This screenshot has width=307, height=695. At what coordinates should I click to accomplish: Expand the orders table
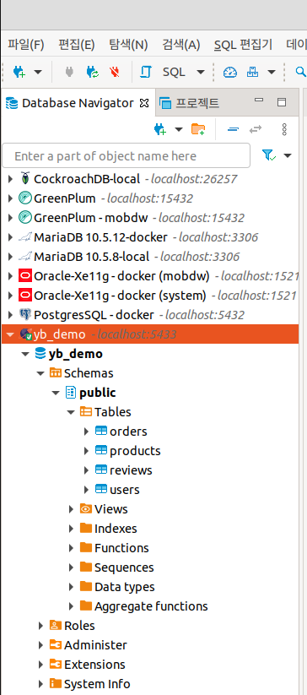pos(86,432)
